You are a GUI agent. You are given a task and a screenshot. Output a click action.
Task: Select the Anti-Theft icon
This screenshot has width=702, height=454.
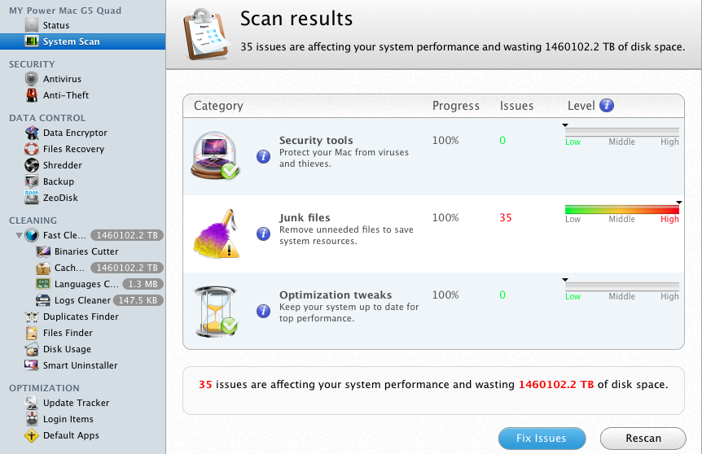click(32, 95)
